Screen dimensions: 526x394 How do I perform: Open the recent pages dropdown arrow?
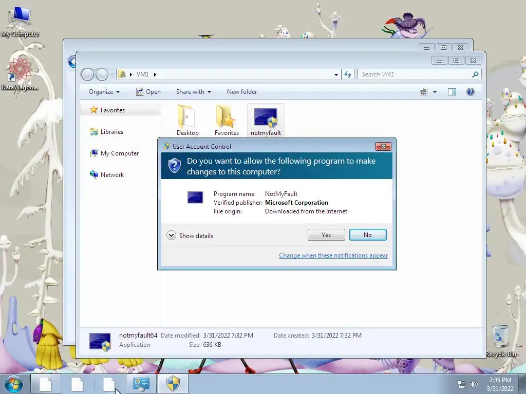click(x=112, y=75)
